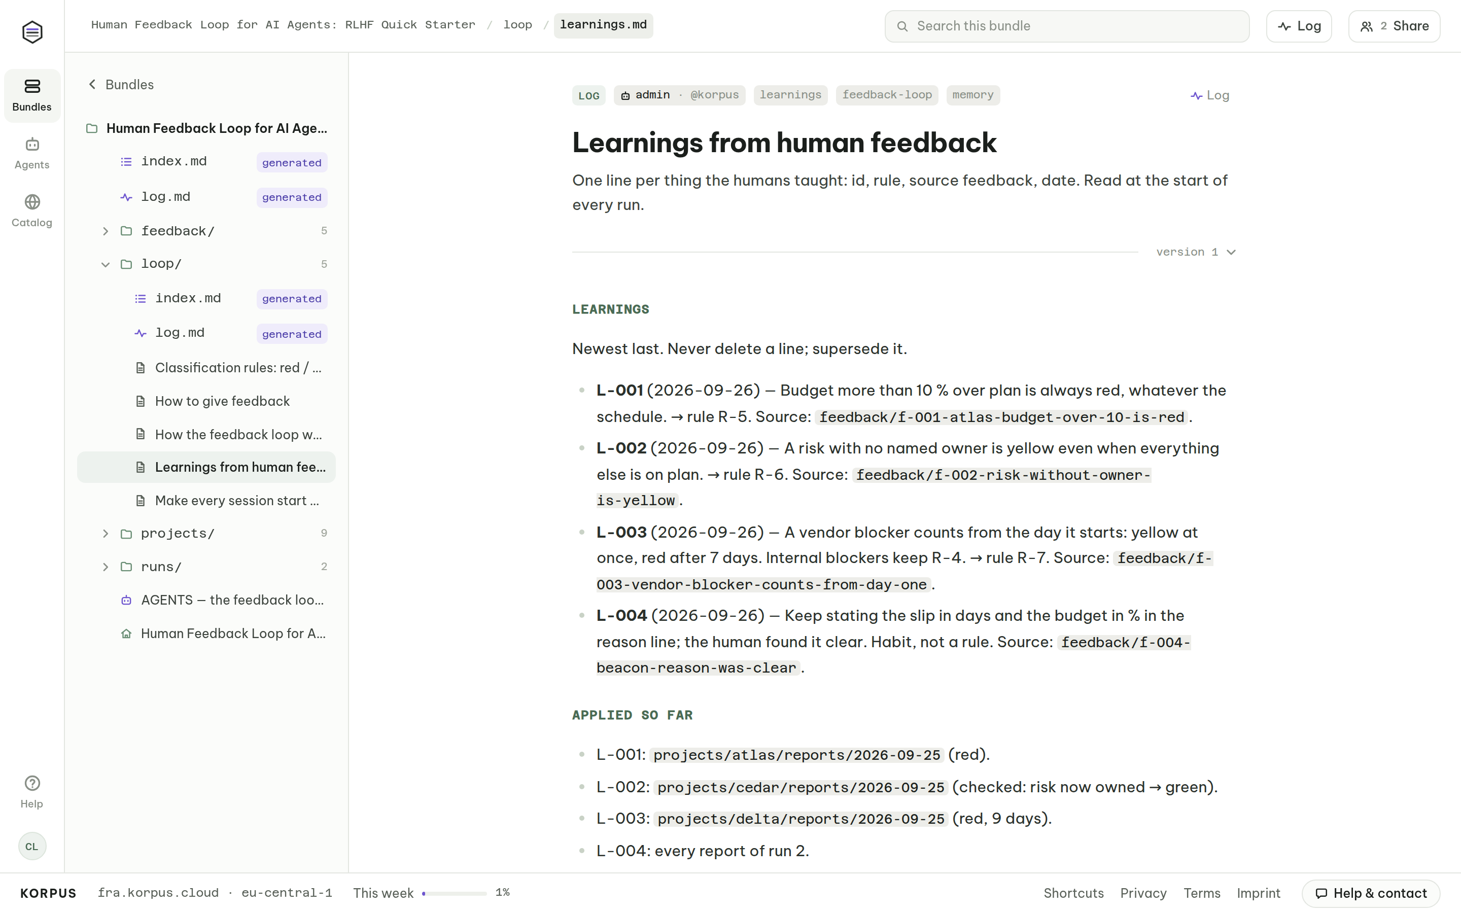Open the Shortcuts footer link

[1073, 893]
